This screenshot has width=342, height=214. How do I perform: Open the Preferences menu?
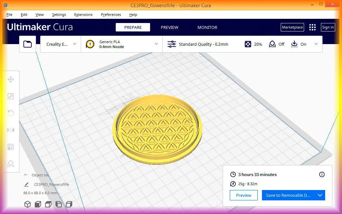[x=111, y=15]
